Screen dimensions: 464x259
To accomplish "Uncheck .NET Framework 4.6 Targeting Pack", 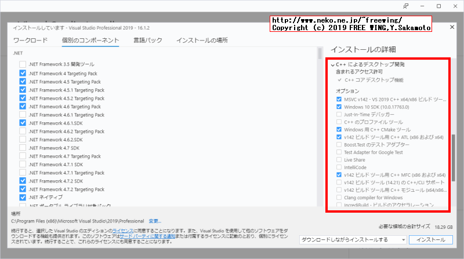I will click(x=23, y=106).
